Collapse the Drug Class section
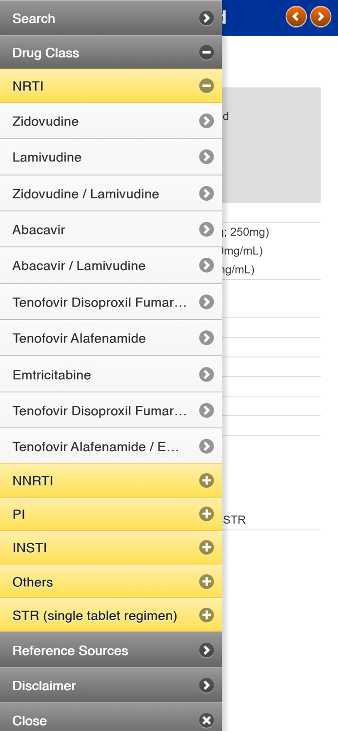 207,52
